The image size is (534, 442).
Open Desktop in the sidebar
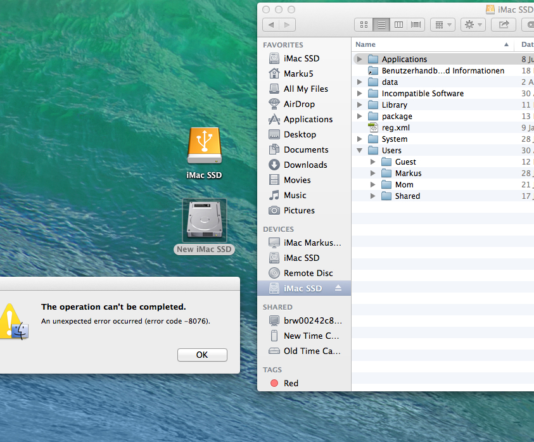point(304,134)
